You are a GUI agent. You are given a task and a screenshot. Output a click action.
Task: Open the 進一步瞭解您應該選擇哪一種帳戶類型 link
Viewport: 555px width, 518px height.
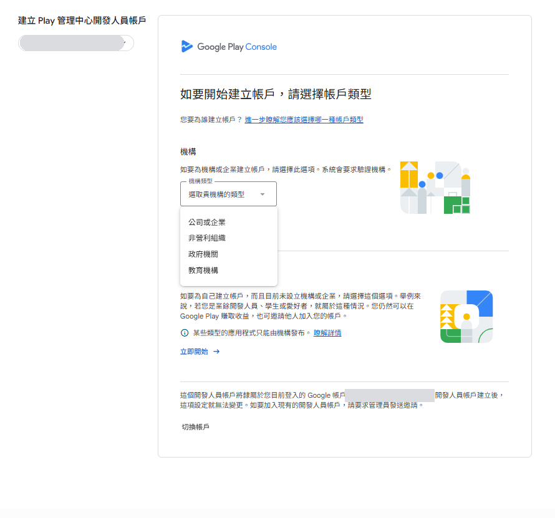point(304,120)
